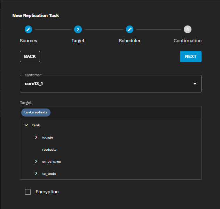The height and width of the screenshot is (209, 220).
Task: Open the Systems dropdown arrow
Action: pos(195,84)
